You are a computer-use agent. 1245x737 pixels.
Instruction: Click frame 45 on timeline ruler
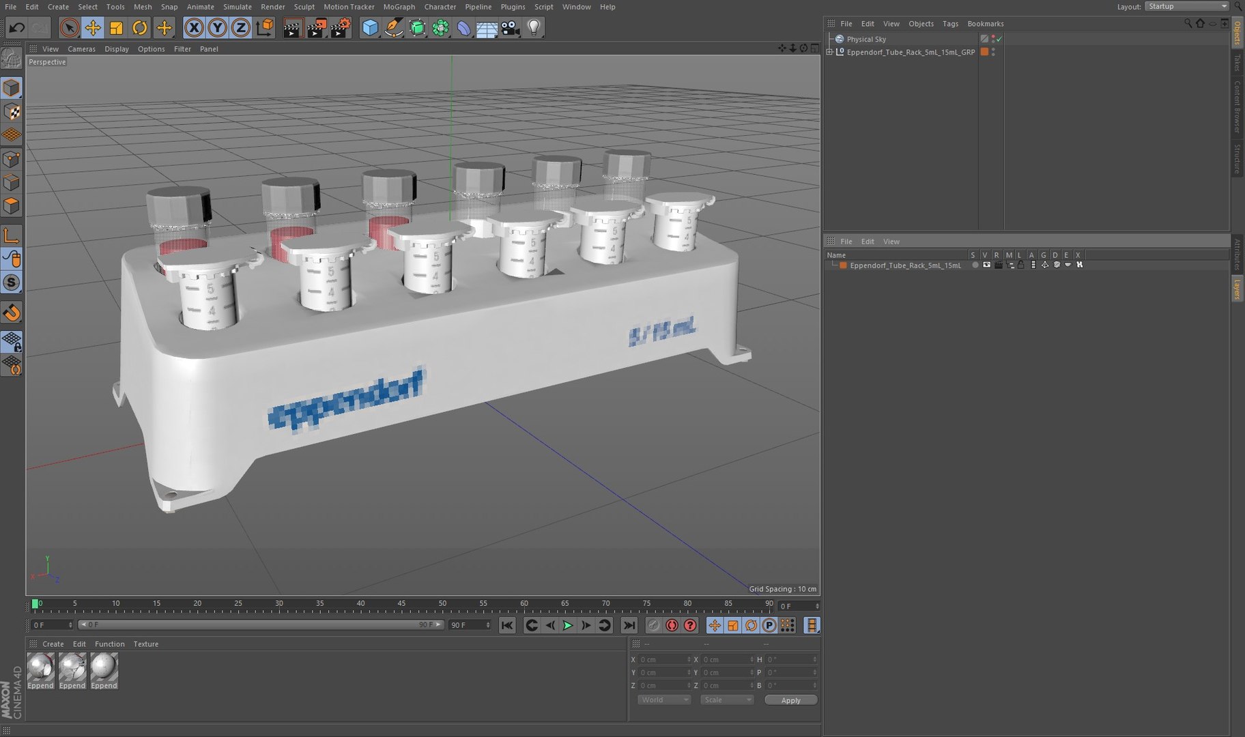pos(401,604)
